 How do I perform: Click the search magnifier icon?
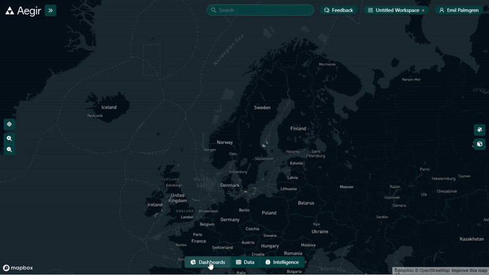click(213, 10)
